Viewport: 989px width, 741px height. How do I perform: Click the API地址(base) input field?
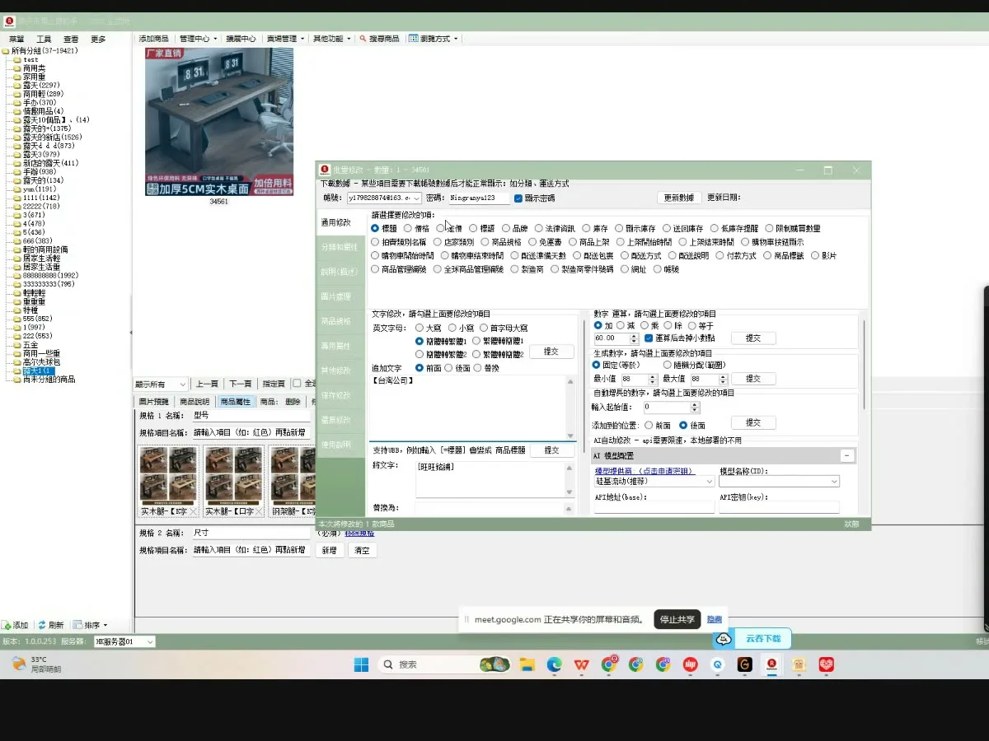click(654, 507)
